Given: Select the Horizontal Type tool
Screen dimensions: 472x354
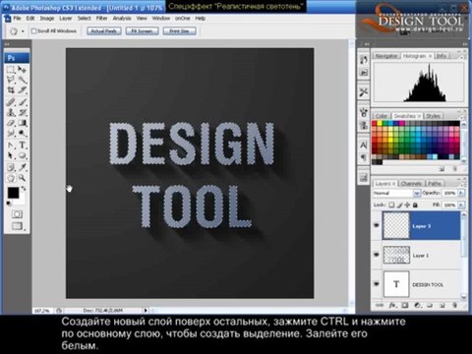Looking at the screenshot, I should 22,146.
